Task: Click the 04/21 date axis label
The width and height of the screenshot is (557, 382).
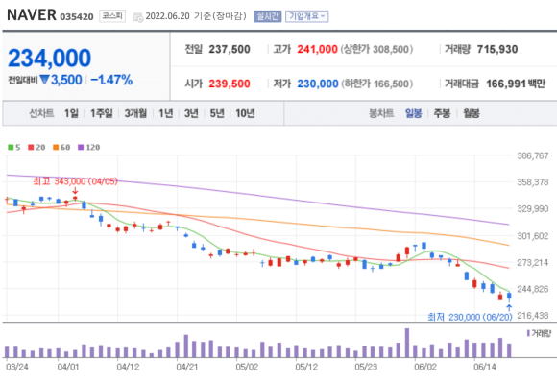Action: click(187, 367)
